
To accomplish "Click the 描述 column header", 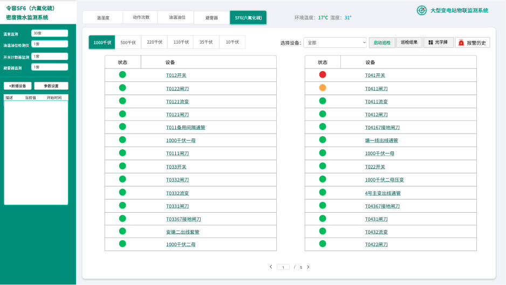I will point(9,98).
